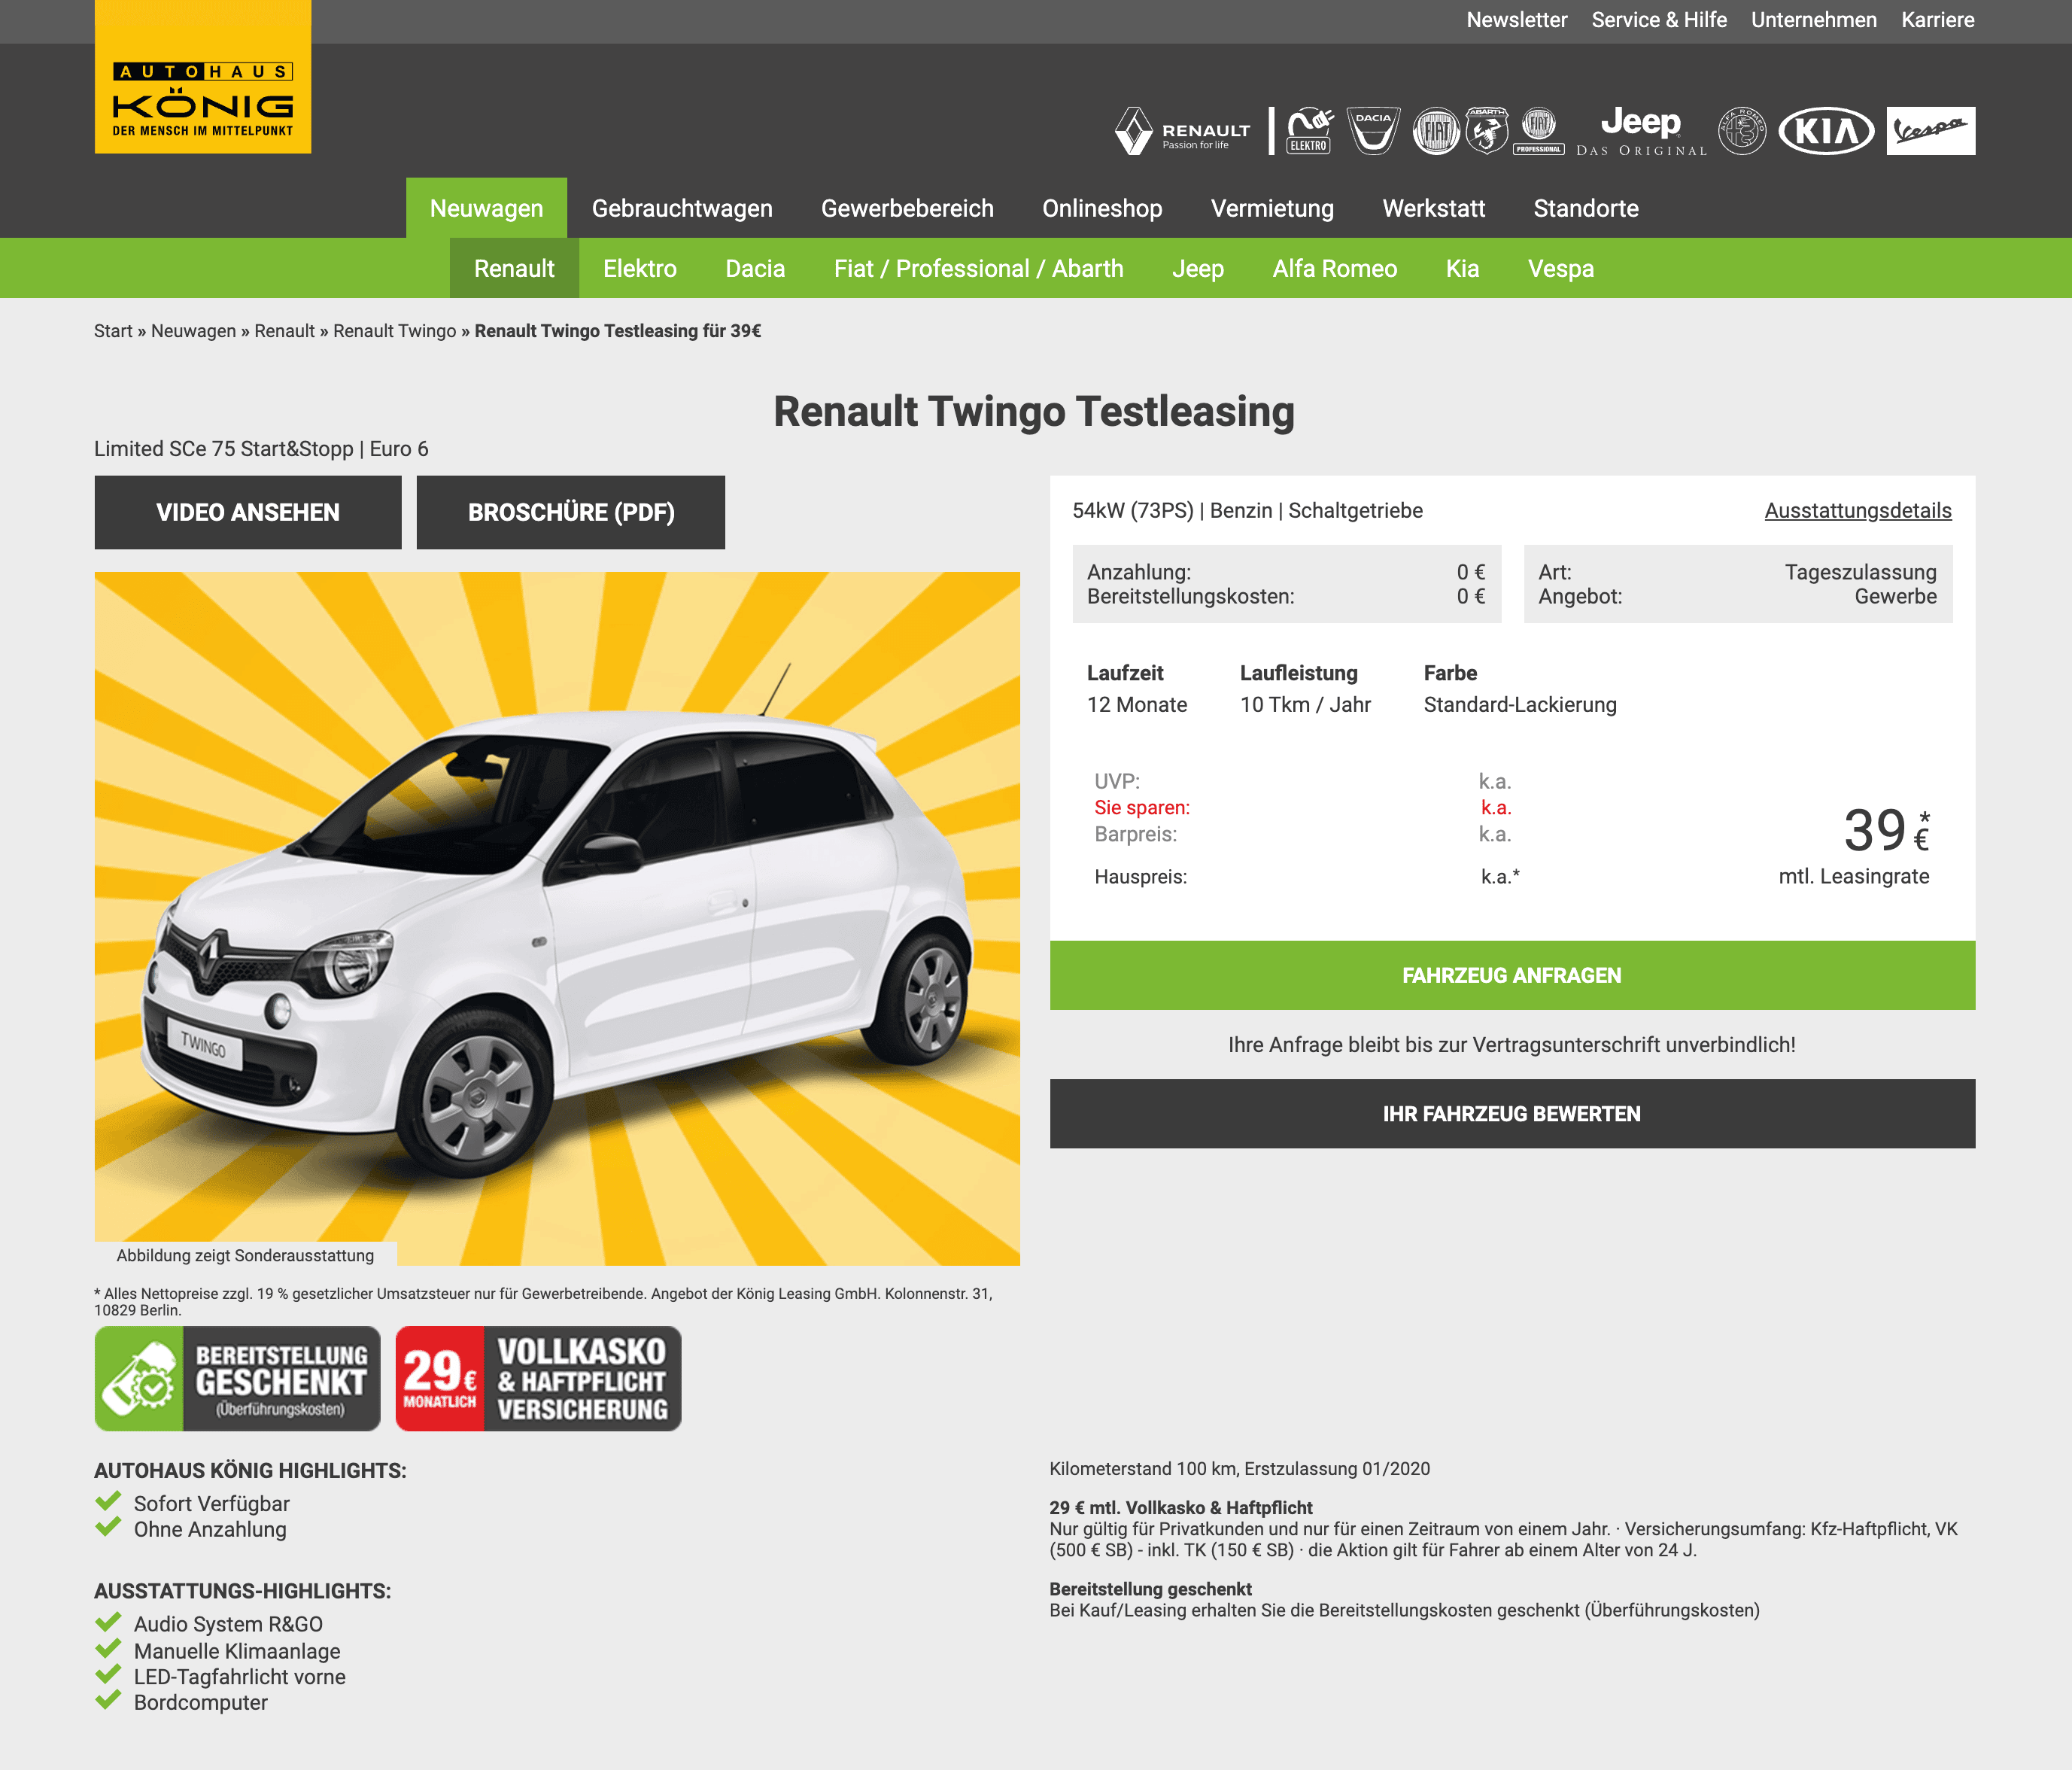2072x1770 pixels.
Task: Click Ihr Fahrzeug bewerten button
Action: [1512, 1114]
